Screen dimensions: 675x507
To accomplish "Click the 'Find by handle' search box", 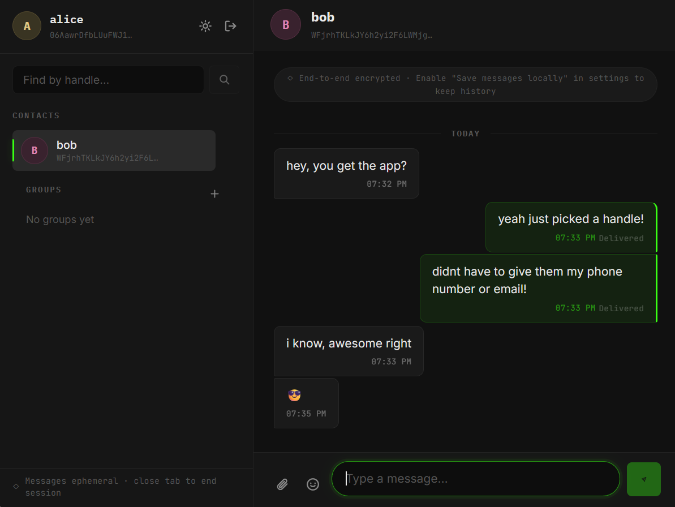I will tap(108, 79).
